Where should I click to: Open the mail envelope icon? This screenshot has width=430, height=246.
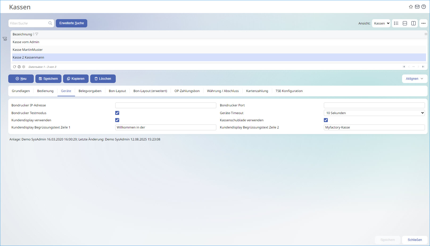[x=417, y=7]
